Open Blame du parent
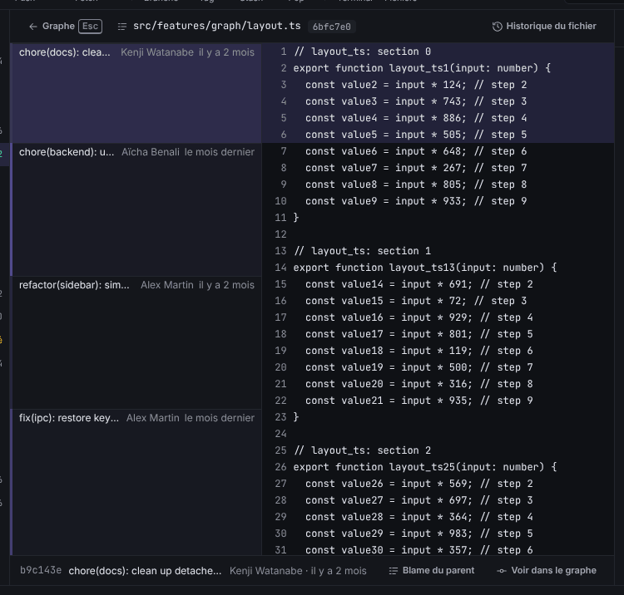 (431, 570)
